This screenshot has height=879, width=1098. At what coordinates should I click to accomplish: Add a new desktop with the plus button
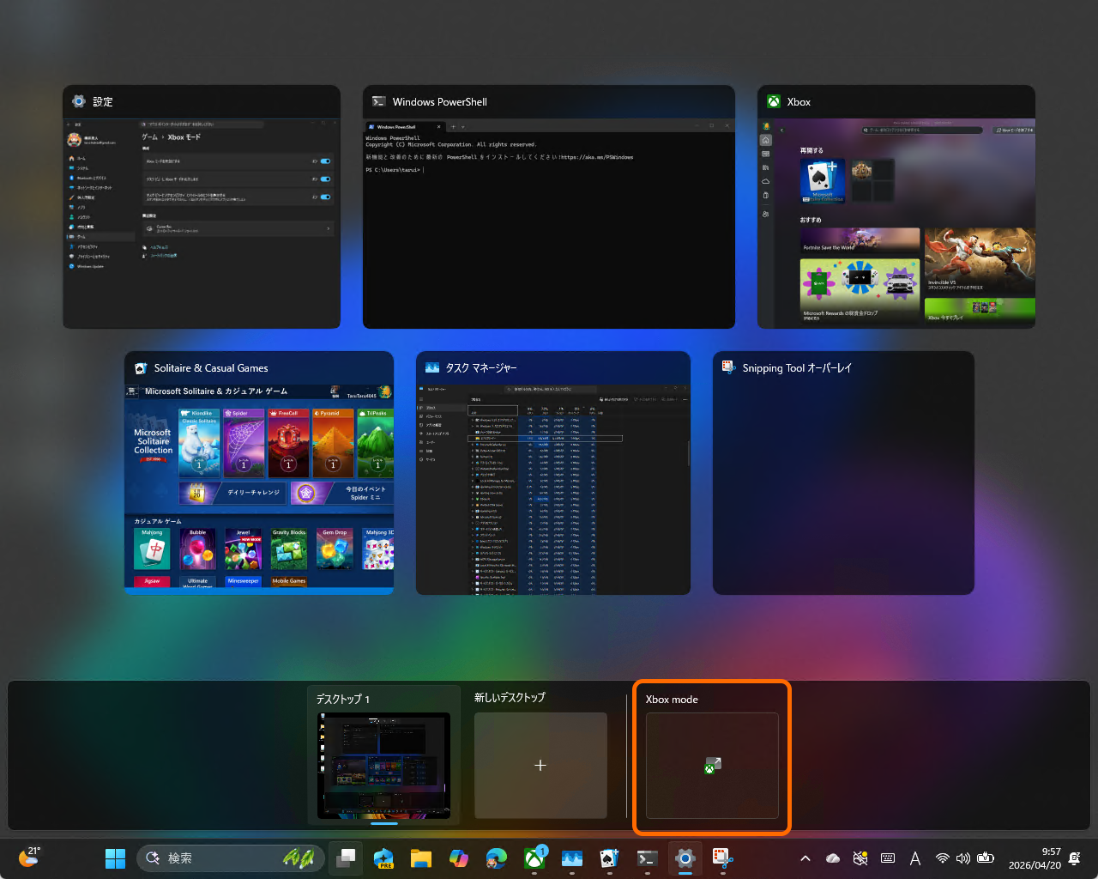pyautogui.click(x=540, y=765)
